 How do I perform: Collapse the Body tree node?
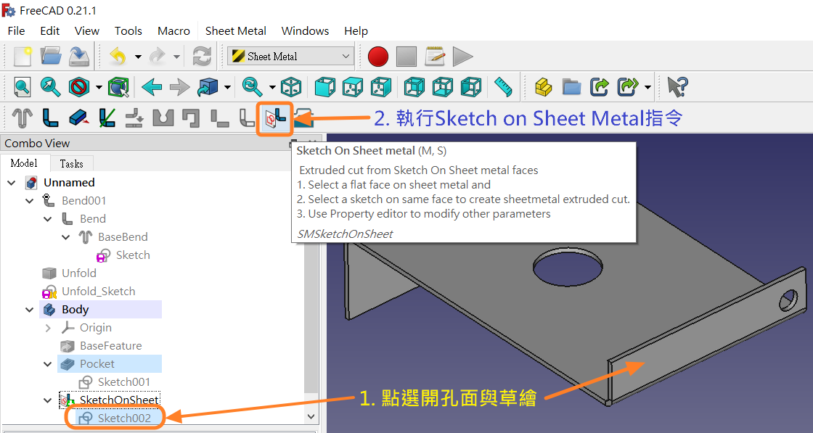(x=30, y=310)
